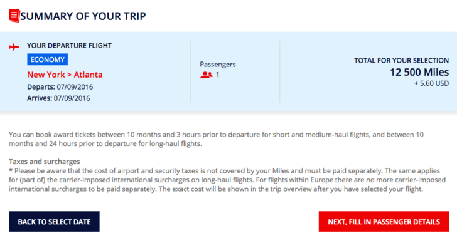Select the New York > Atlanta route text
457x238 pixels.
(65, 75)
